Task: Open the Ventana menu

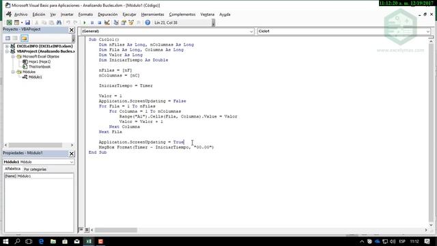Action: [208, 14]
